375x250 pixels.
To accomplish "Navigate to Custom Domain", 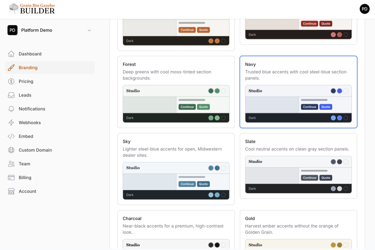I will [50, 150].
